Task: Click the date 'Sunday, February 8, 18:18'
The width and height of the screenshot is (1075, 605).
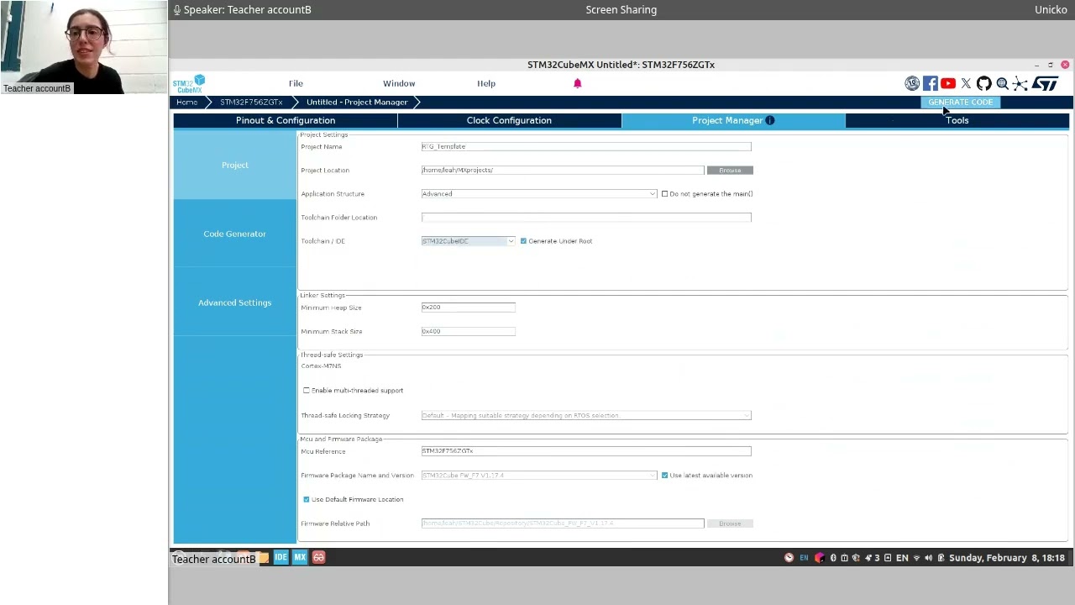Action: [1007, 558]
